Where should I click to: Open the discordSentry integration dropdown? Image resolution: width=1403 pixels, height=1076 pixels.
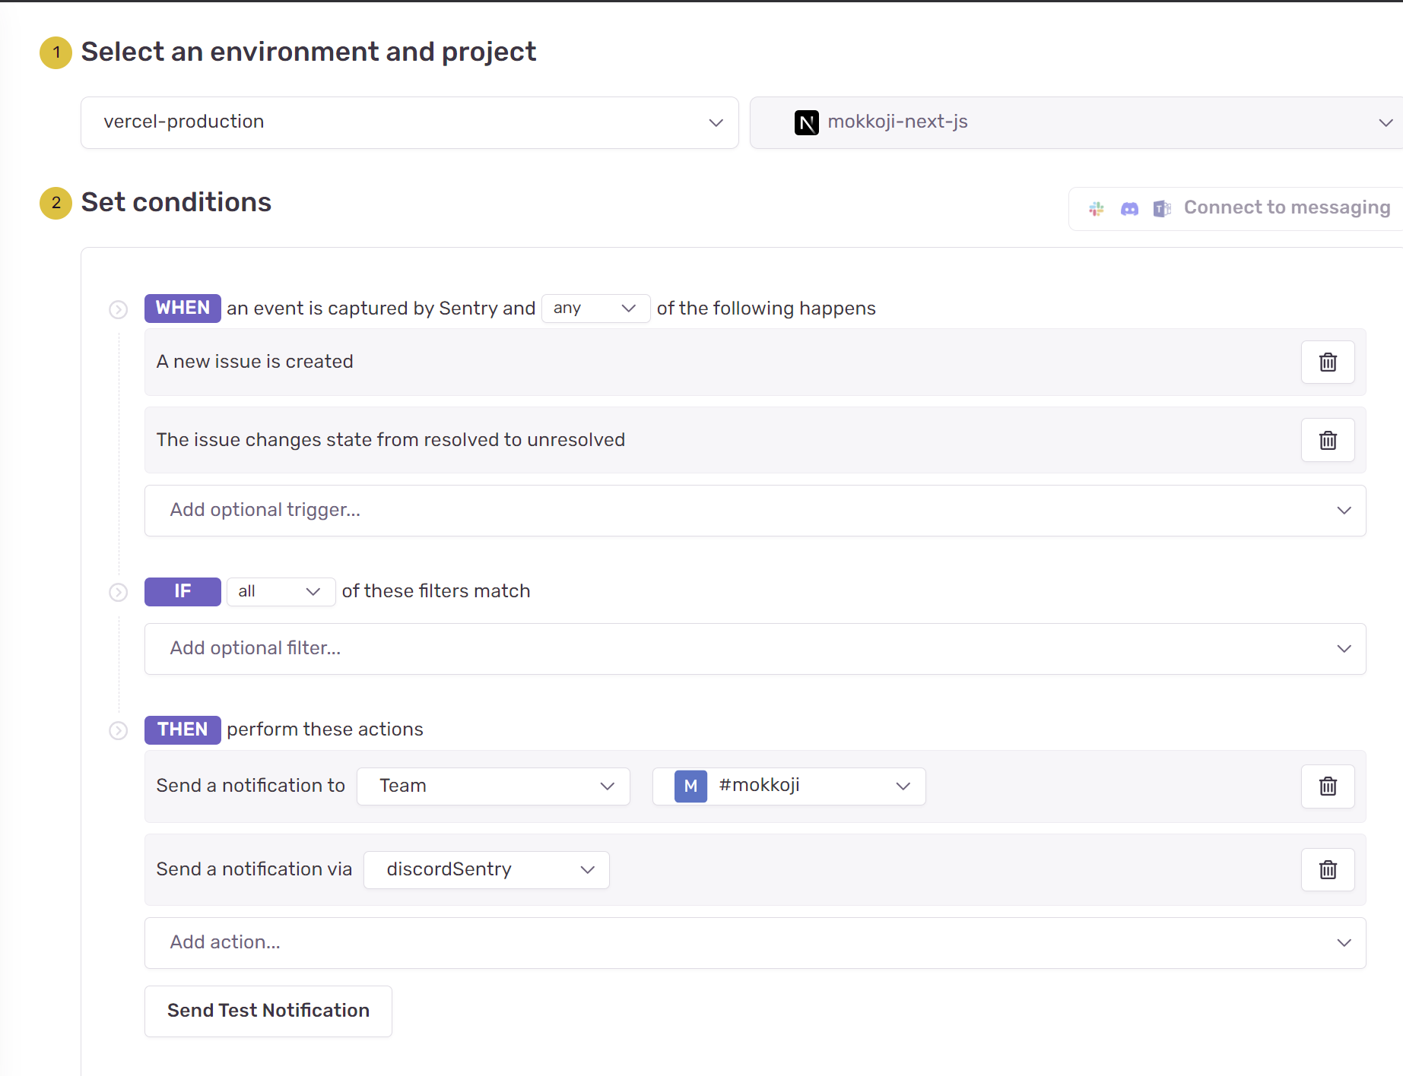[x=487, y=870]
